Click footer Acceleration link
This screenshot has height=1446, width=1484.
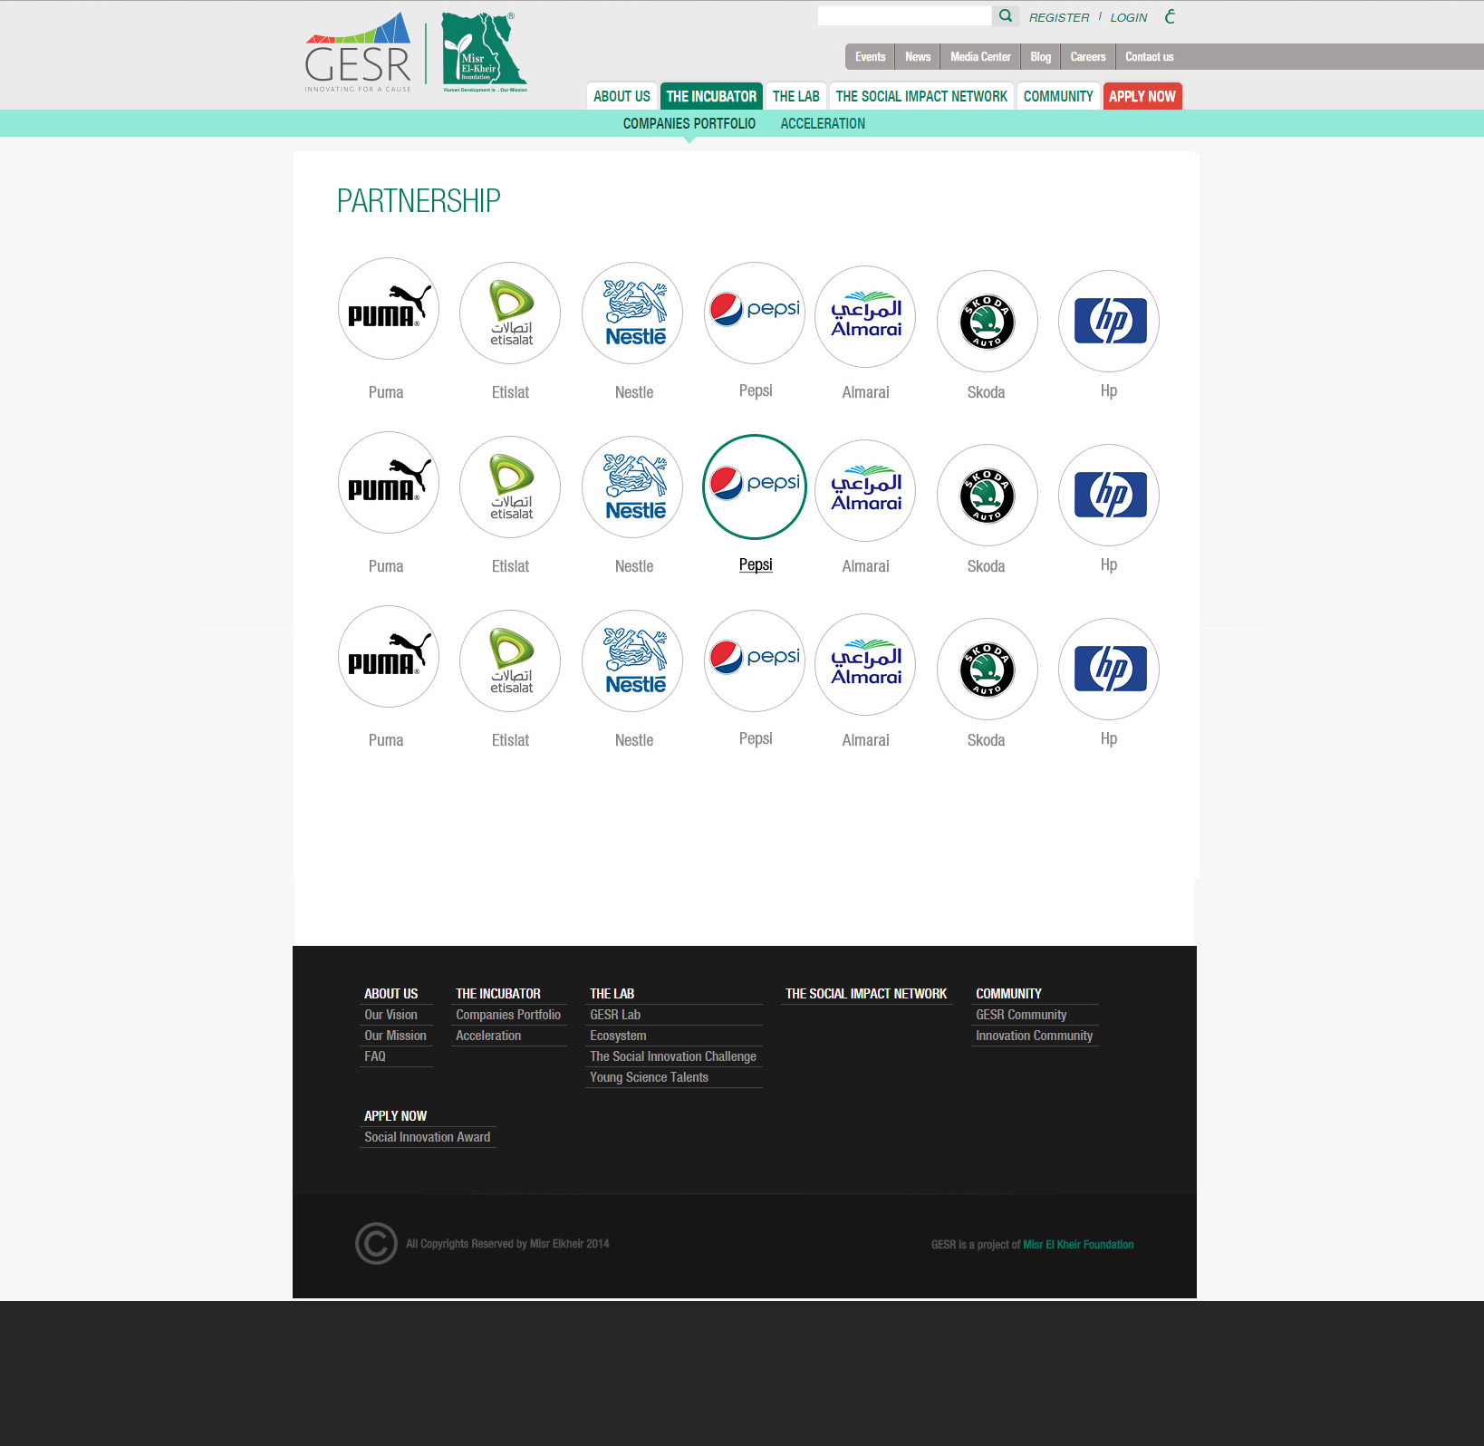(x=488, y=1036)
